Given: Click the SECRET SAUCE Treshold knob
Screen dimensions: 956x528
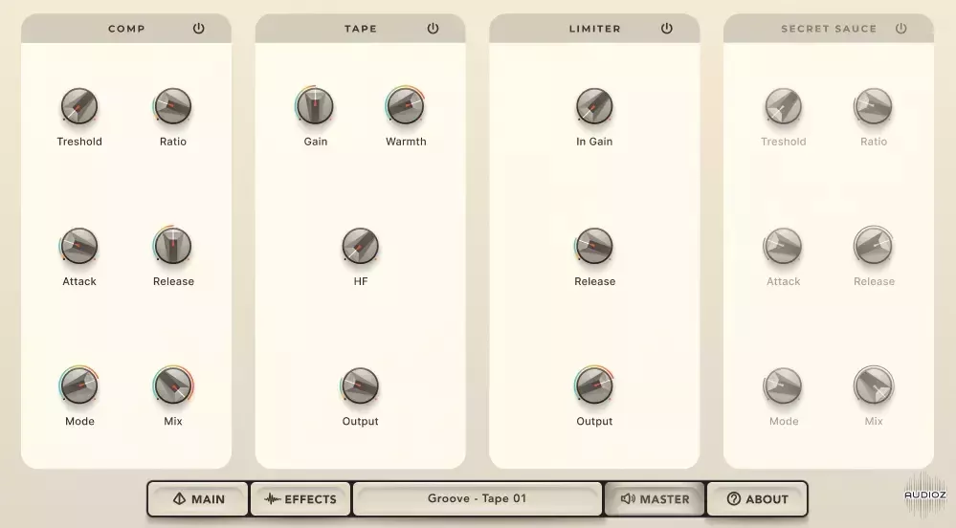Looking at the screenshot, I should coord(784,106).
